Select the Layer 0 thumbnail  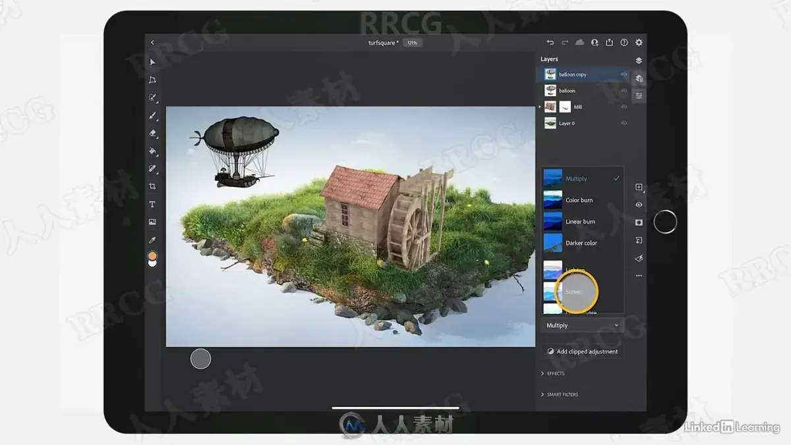coord(550,123)
